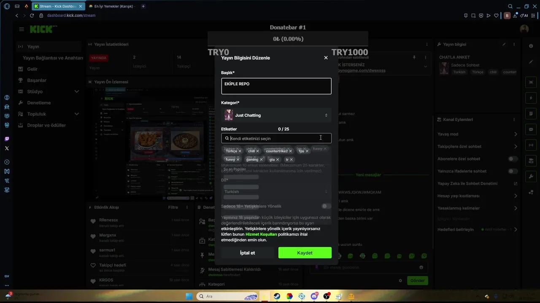
Task: Click the info icon in right rail
Action: pos(531,46)
